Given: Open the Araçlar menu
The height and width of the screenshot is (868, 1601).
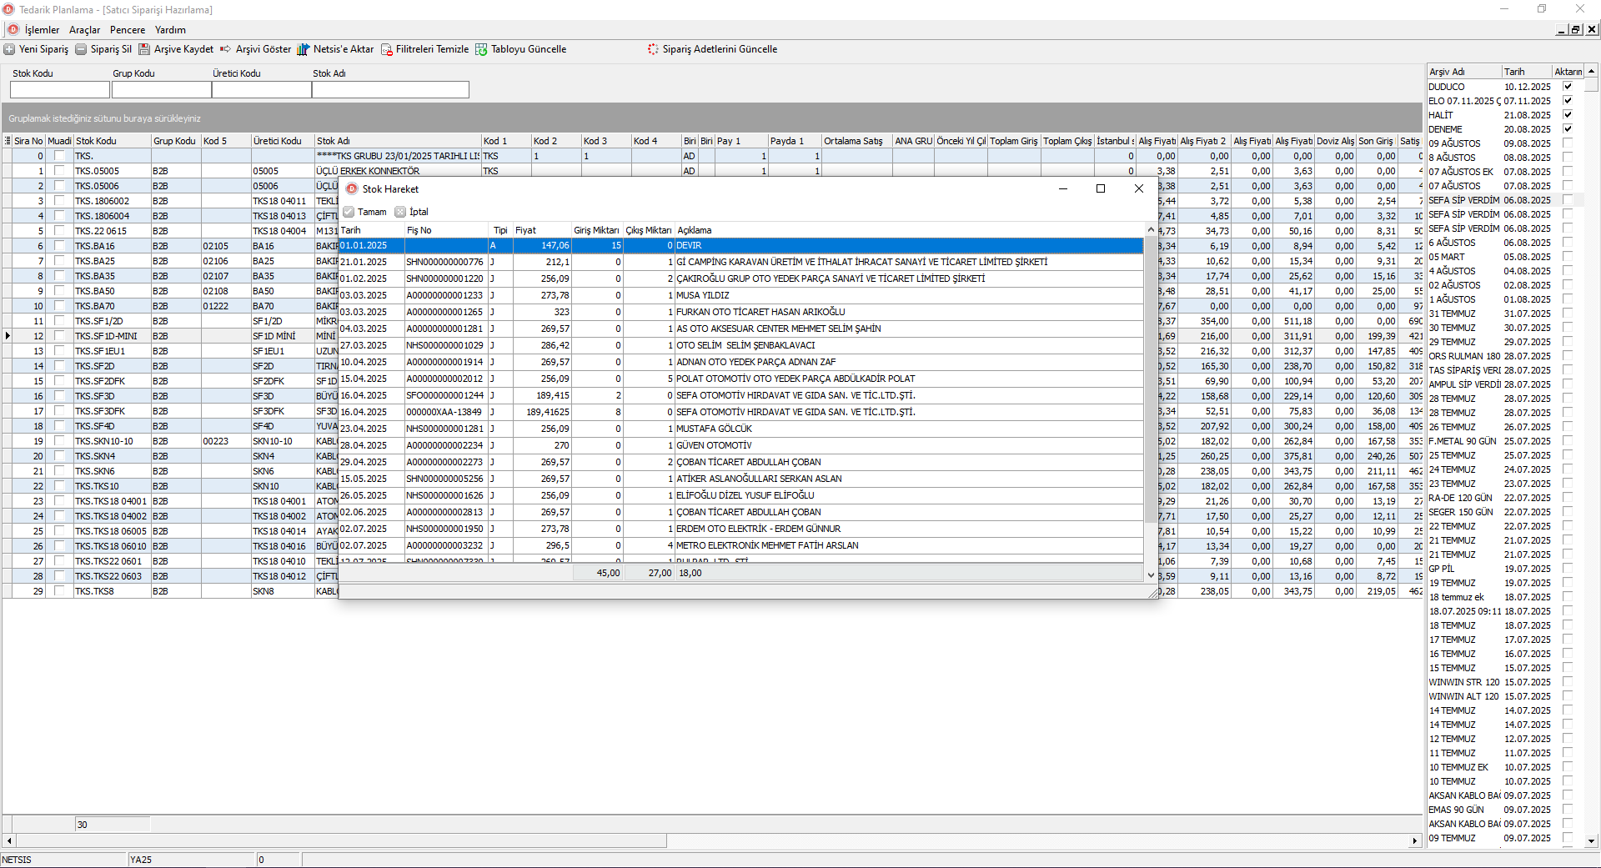Looking at the screenshot, I should point(84,30).
